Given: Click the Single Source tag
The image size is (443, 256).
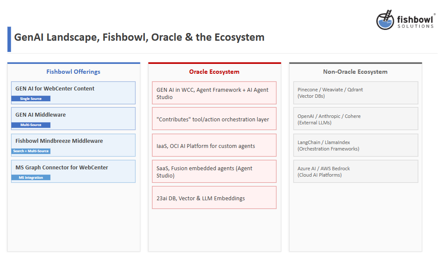Looking at the screenshot, I should click(31, 99).
